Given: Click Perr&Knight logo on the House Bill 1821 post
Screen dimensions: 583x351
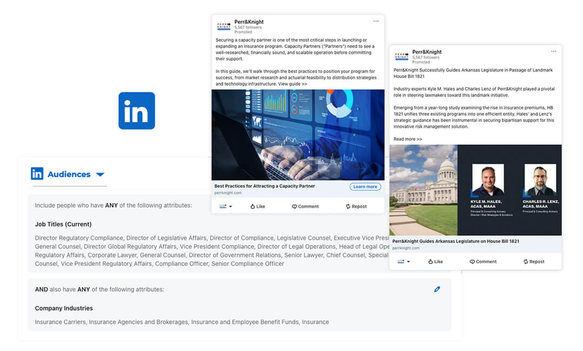Looking at the screenshot, I should (402, 57).
